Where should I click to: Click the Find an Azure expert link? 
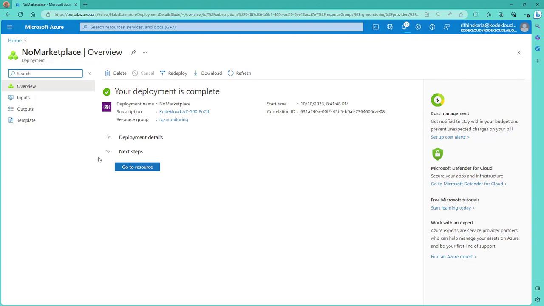[453, 257]
